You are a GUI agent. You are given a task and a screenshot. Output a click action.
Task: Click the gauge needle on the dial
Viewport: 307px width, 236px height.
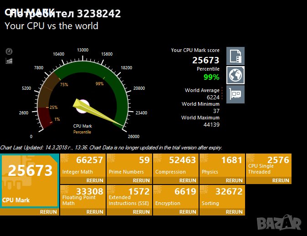click(98, 113)
